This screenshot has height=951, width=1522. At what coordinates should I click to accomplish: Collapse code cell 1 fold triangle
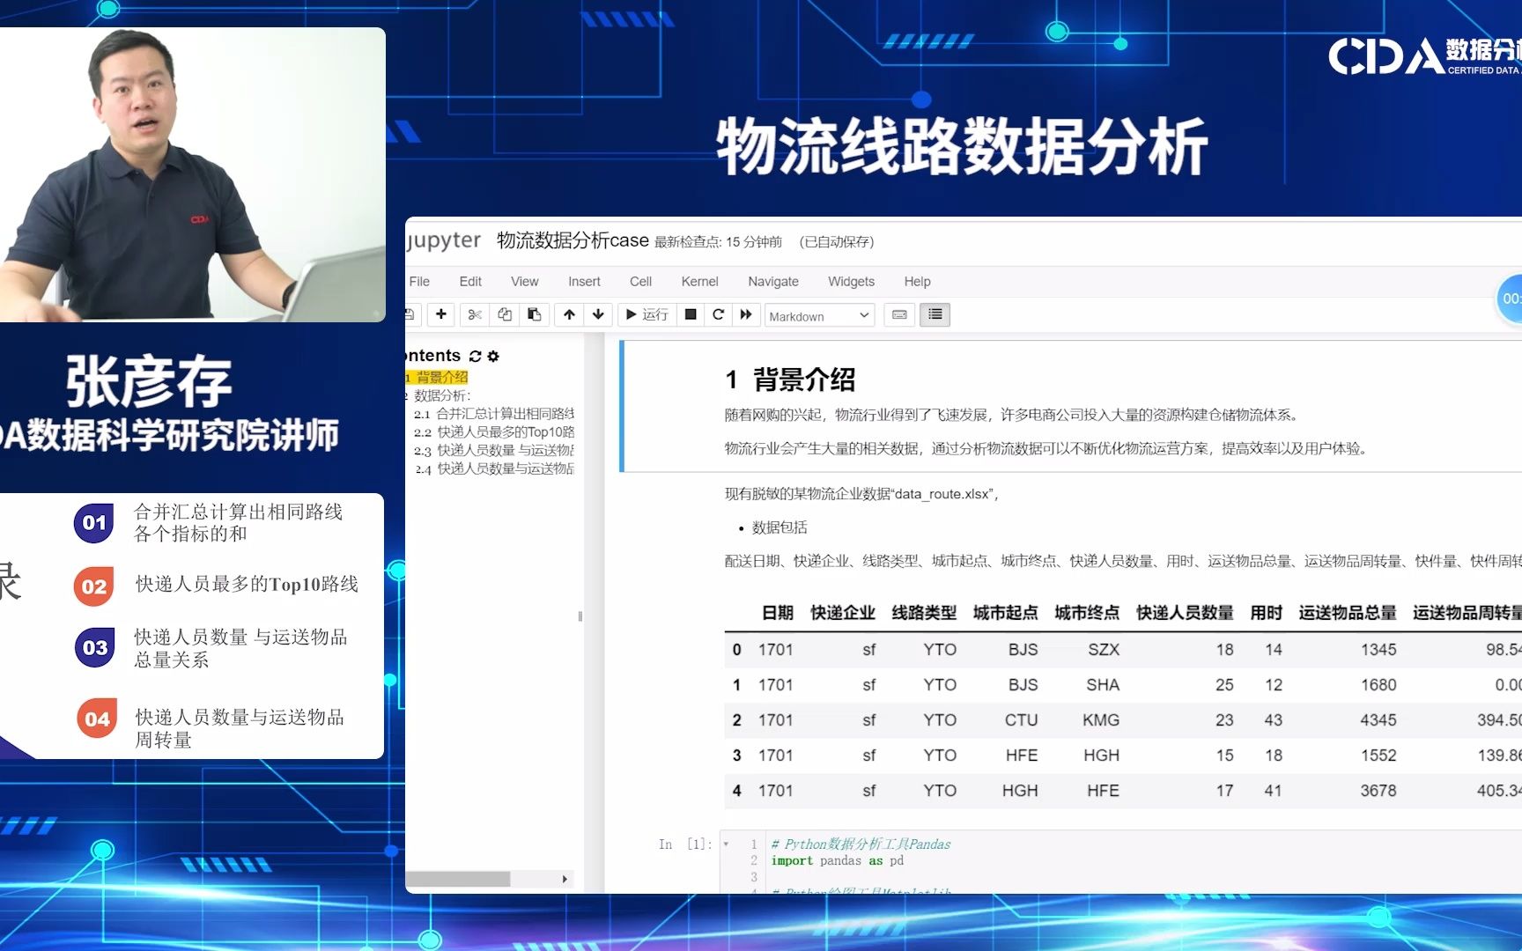(x=726, y=844)
